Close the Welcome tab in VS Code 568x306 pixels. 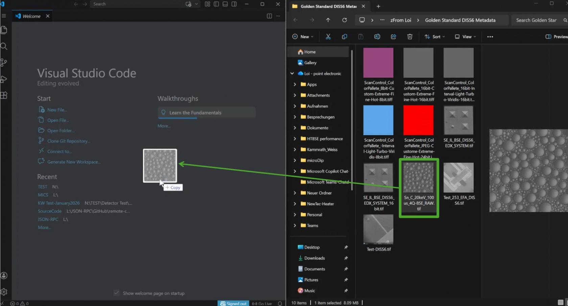tap(48, 16)
